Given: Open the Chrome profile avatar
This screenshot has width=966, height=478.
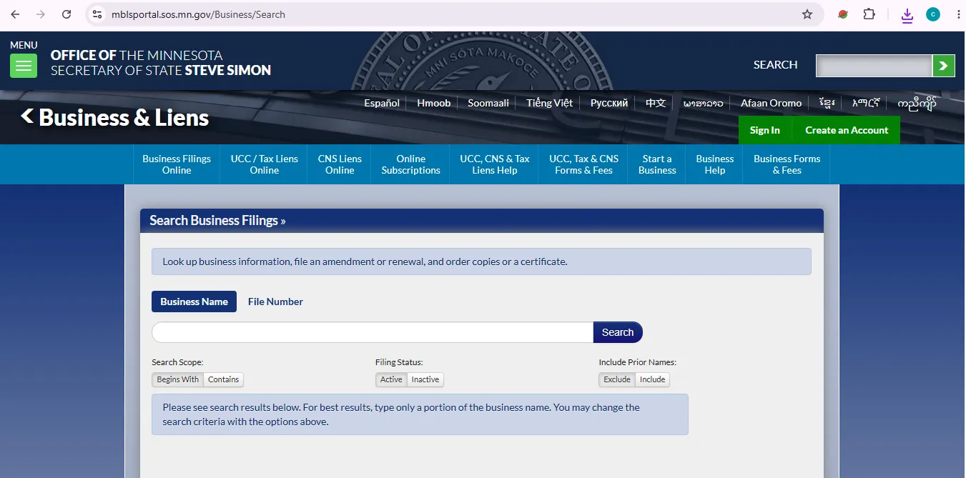Looking at the screenshot, I should (x=933, y=14).
